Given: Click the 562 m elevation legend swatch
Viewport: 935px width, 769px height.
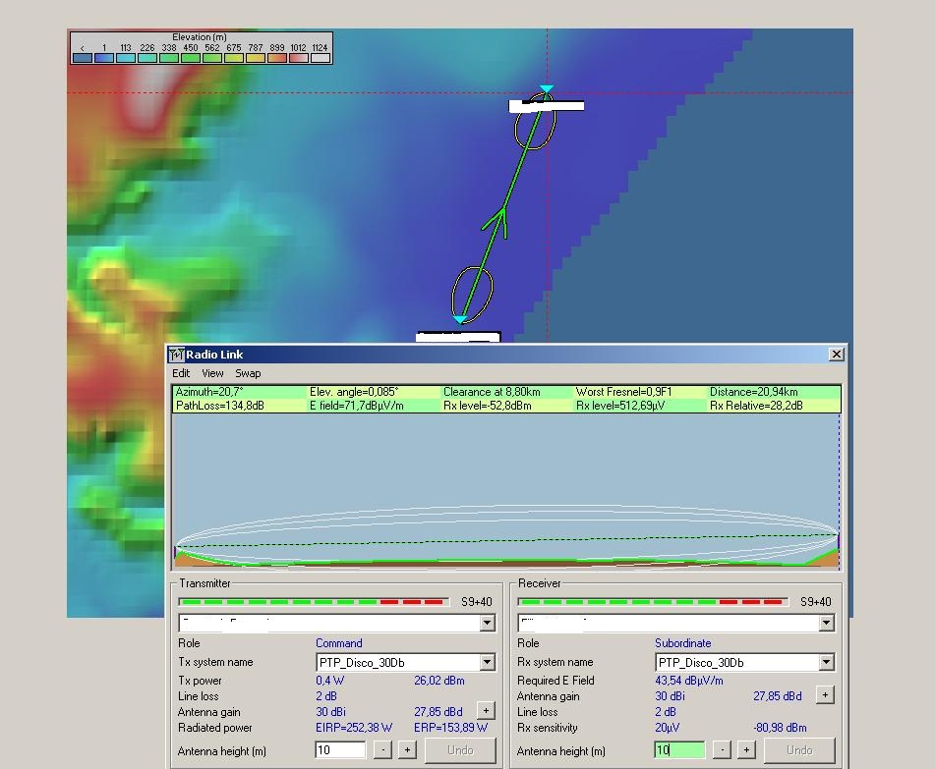Looking at the screenshot, I should (x=211, y=58).
